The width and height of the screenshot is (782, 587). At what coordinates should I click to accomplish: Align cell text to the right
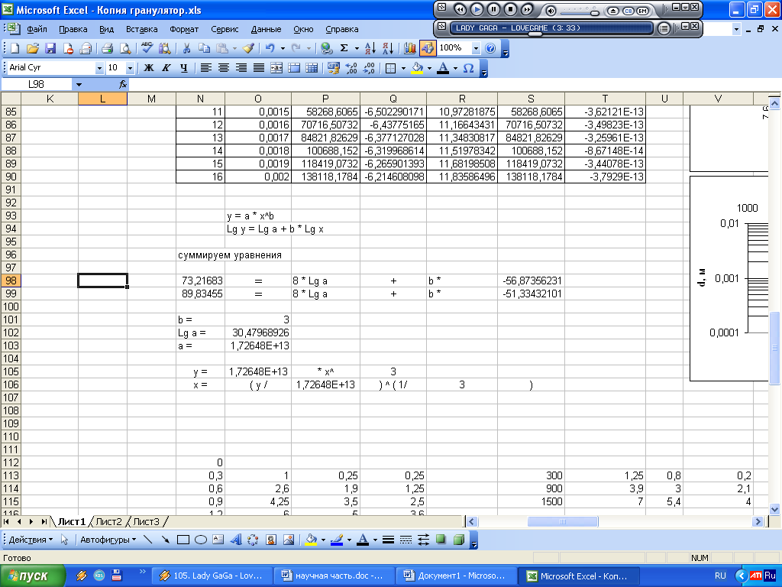click(x=241, y=68)
